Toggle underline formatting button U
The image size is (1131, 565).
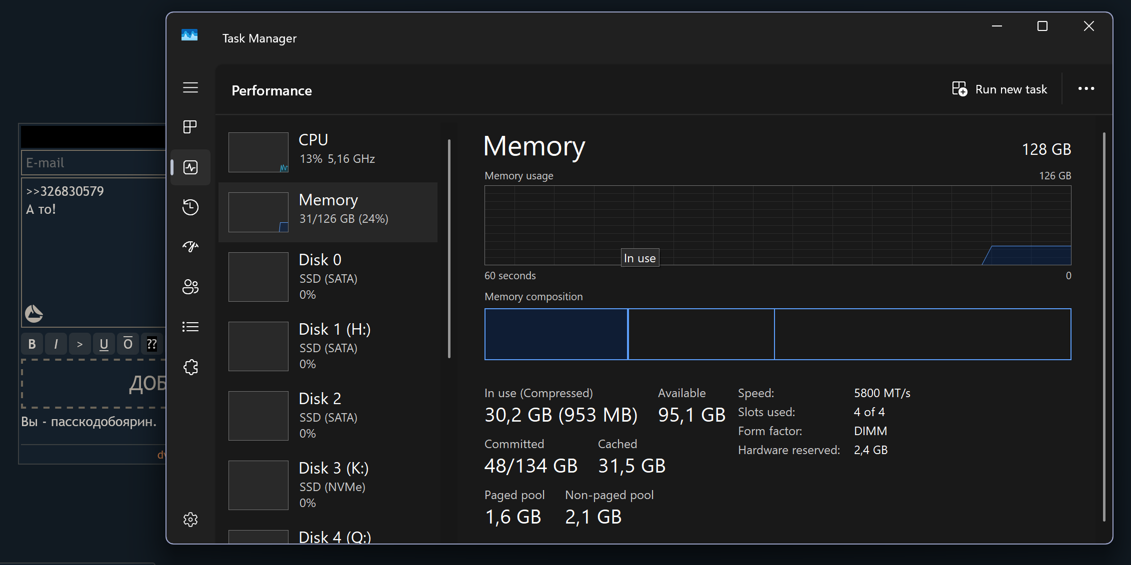tap(104, 344)
